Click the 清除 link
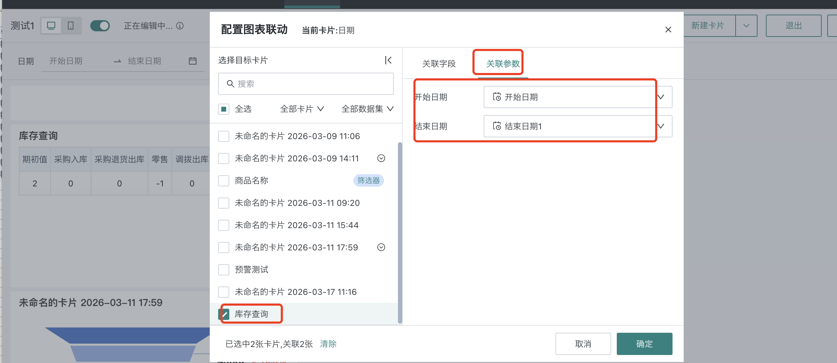The height and width of the screenshot is (363, 837). [x=328, y=344]
